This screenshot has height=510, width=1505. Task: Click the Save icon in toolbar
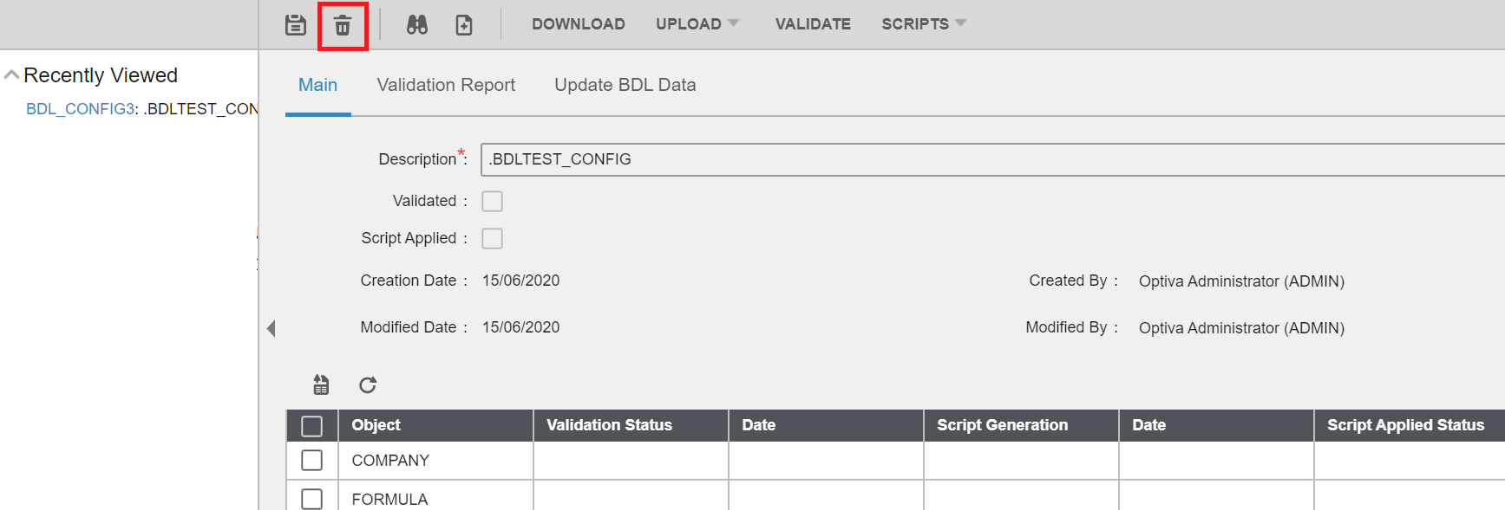pyautogui.click(x=296, y=25)
